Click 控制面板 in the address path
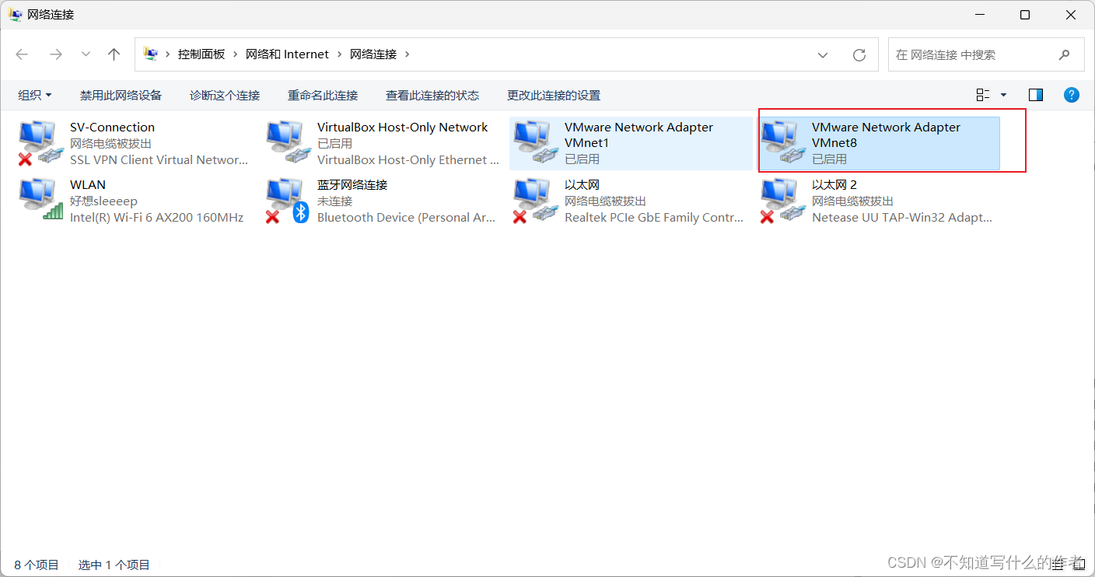The image size is (1095, 577). point(201,54)
